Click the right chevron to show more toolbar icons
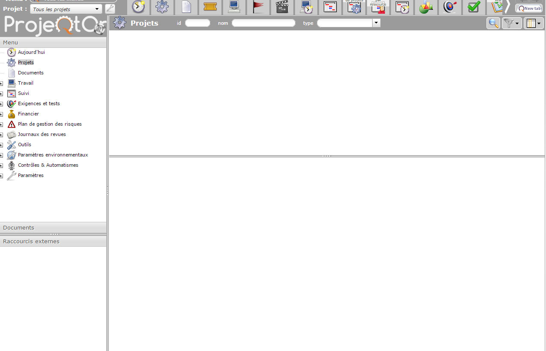The image size is (546, 351). coord(508,7)
